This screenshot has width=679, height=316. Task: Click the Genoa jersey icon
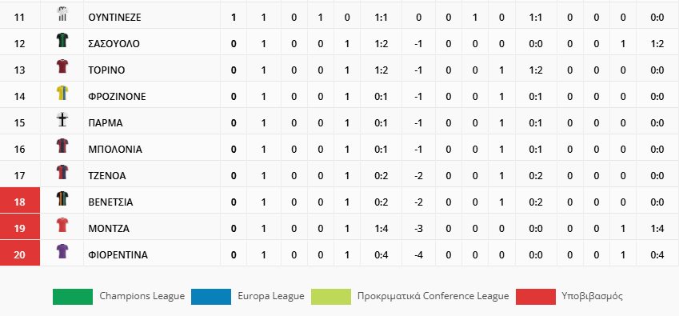(62, 172)
